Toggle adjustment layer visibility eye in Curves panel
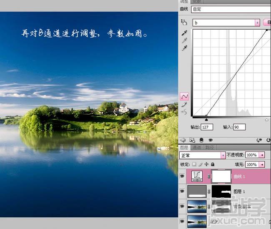This screenshot has height=229, width=271. point(211,140)
